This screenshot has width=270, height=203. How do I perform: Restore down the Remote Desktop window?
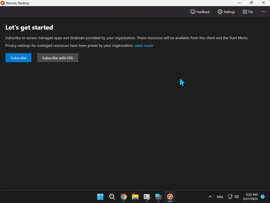(251, 3)
